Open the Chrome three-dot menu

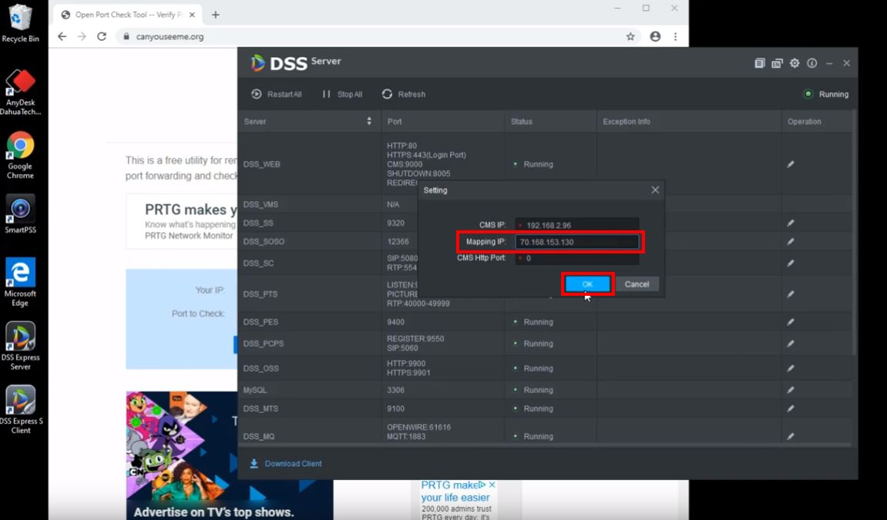[675, 36]
